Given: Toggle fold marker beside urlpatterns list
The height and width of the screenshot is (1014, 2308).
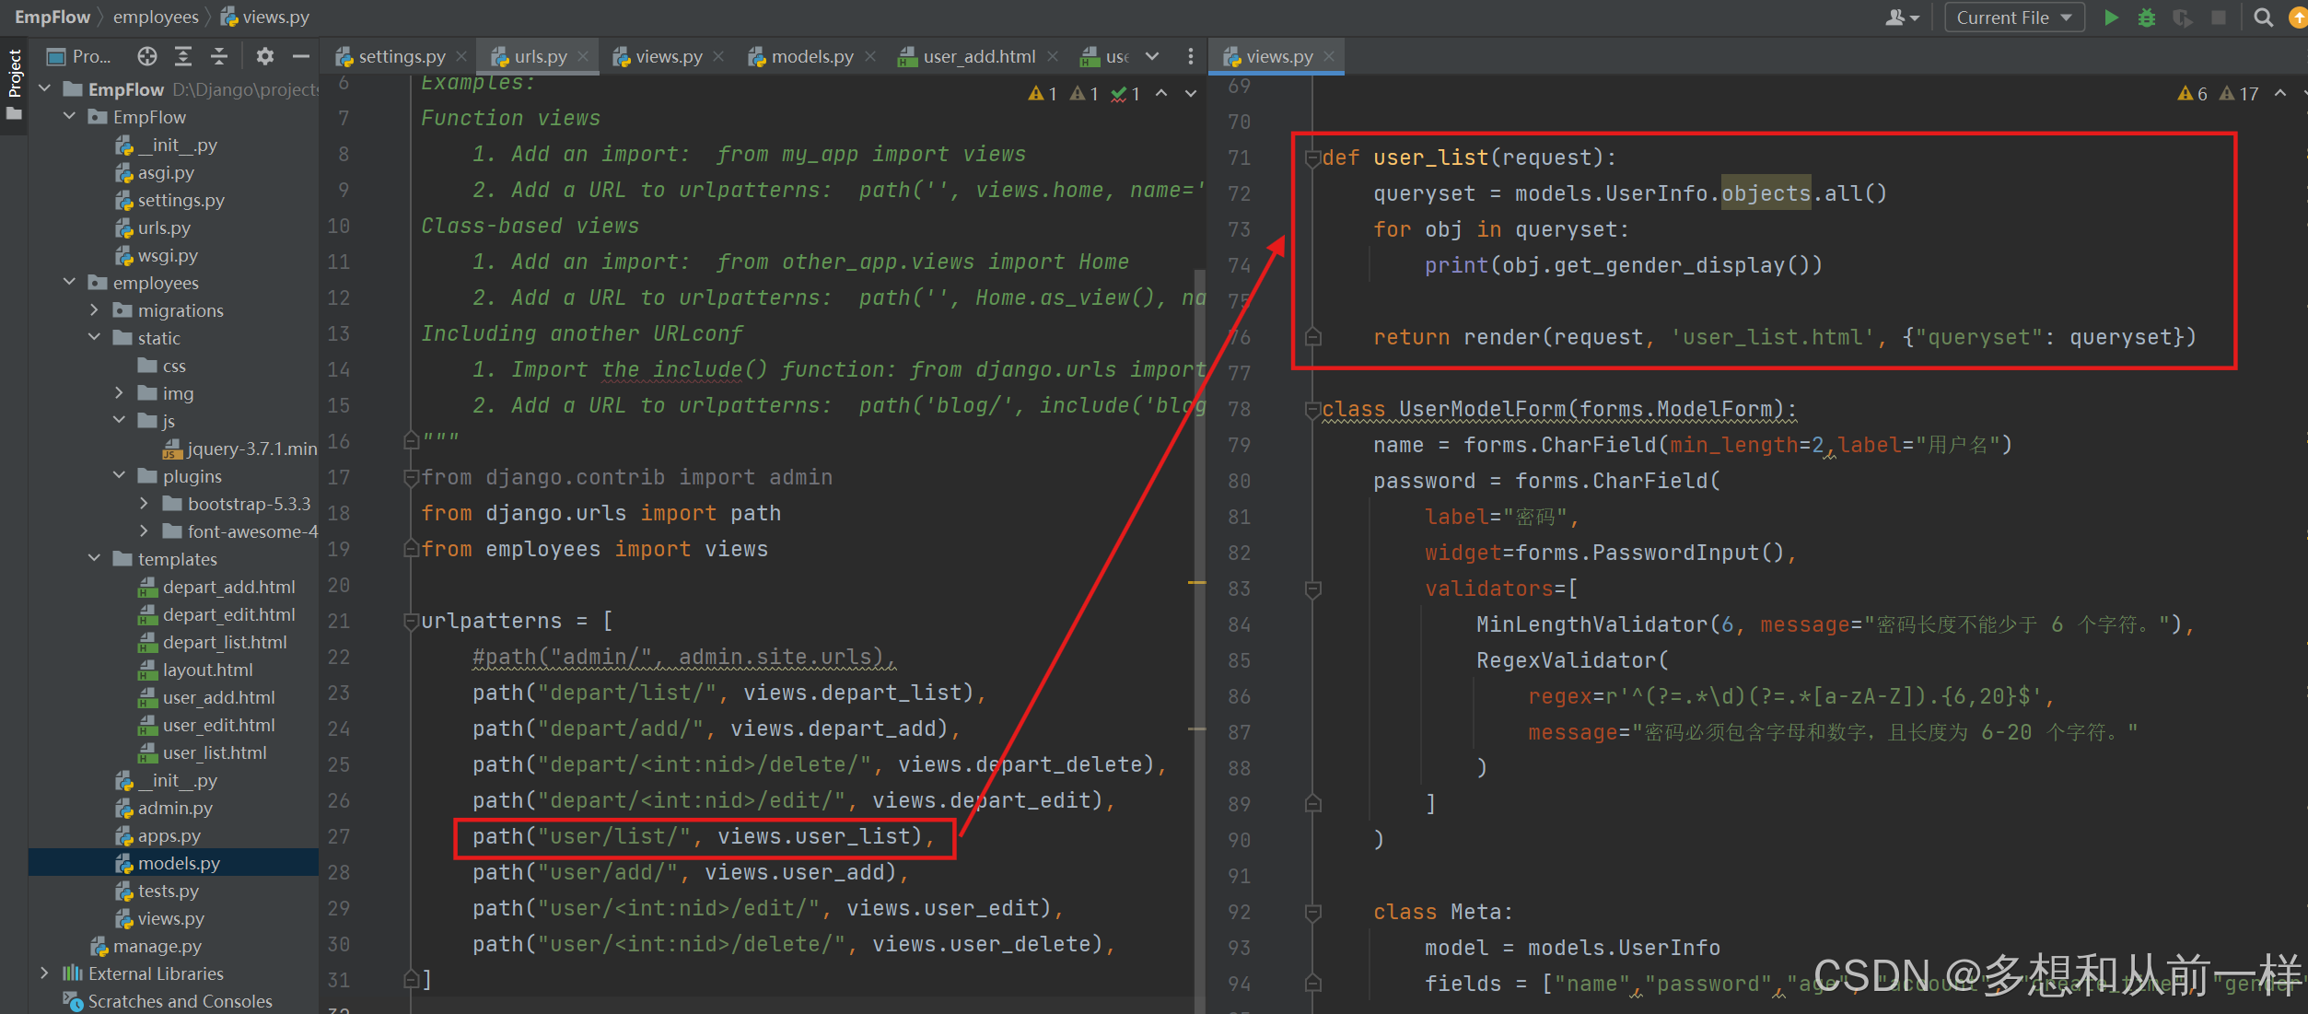Looking at the screenshot, I should 412,622.
